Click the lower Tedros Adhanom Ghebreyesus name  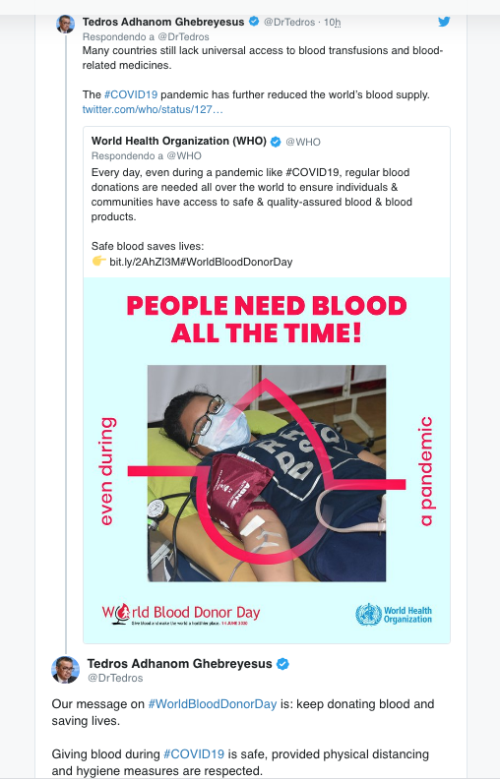coord(179,664)
